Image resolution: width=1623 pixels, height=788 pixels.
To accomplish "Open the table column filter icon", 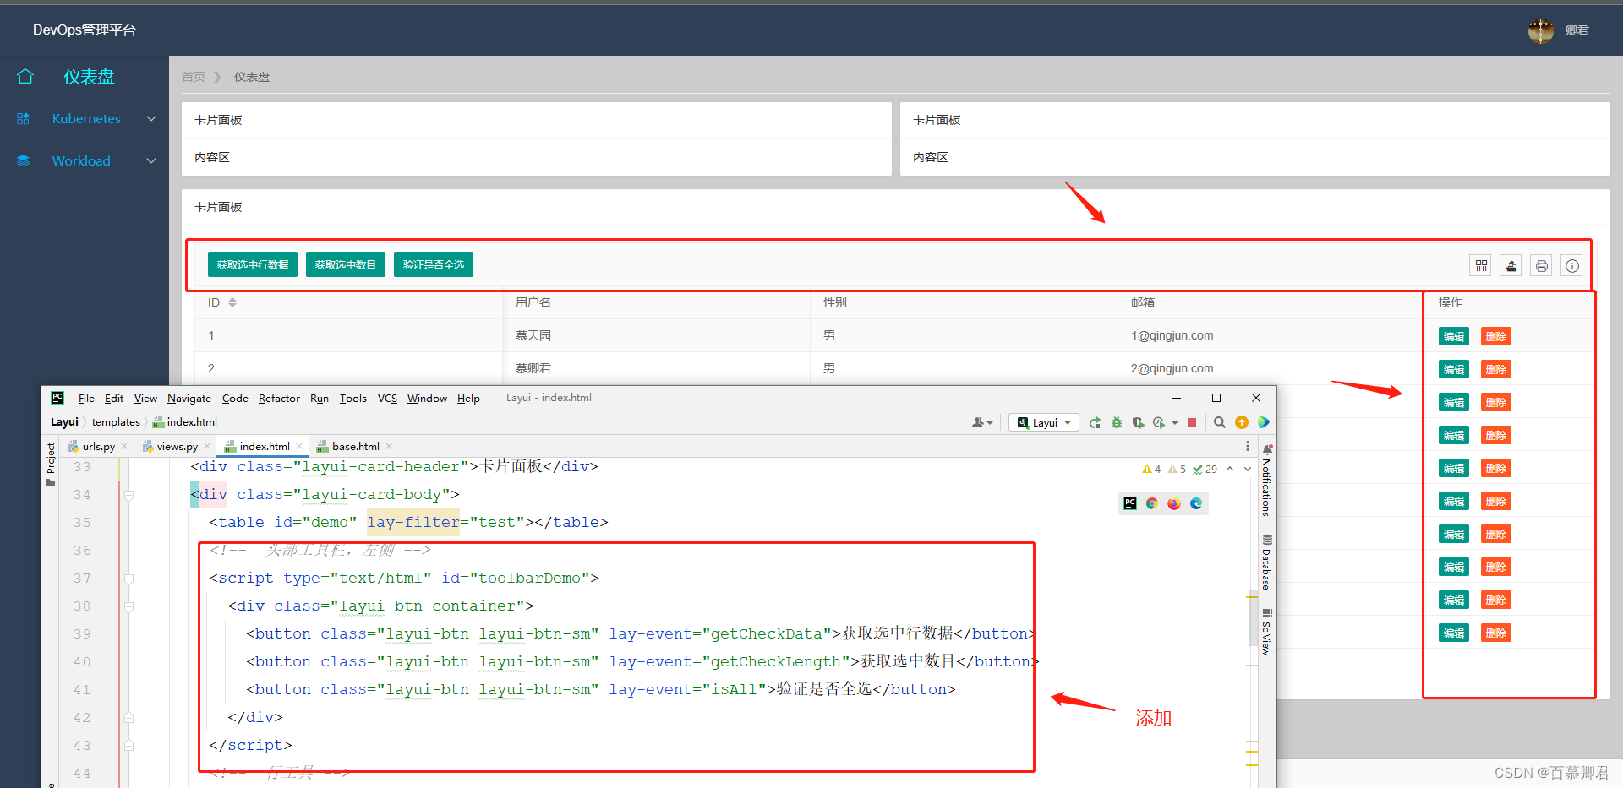I will click(1481, 266).
